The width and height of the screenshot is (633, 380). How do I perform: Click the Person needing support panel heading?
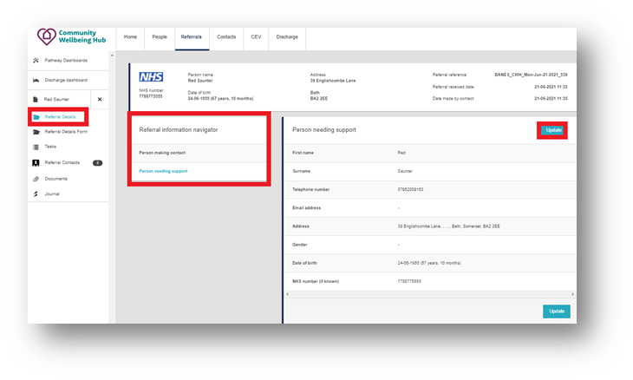(x=324, y=130)
